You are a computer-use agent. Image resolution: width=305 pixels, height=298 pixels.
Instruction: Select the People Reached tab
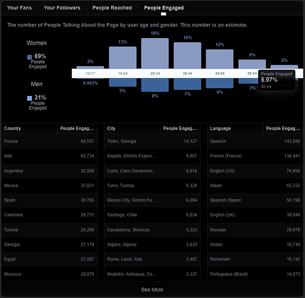click(112, 8)
